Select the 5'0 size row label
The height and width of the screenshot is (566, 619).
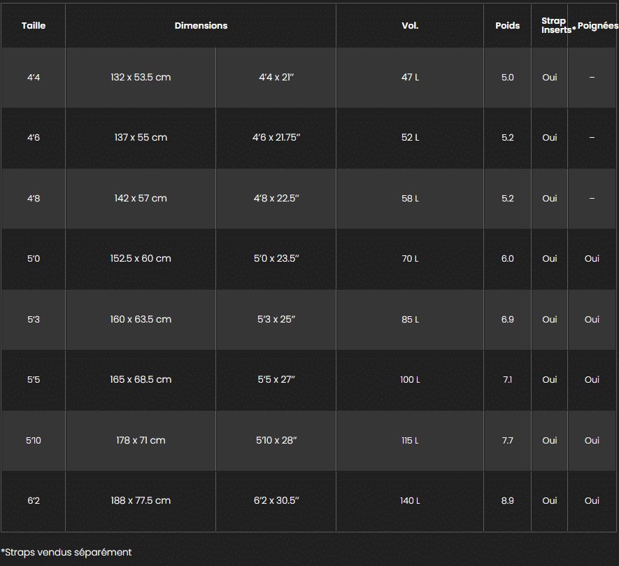coord(34,259)
